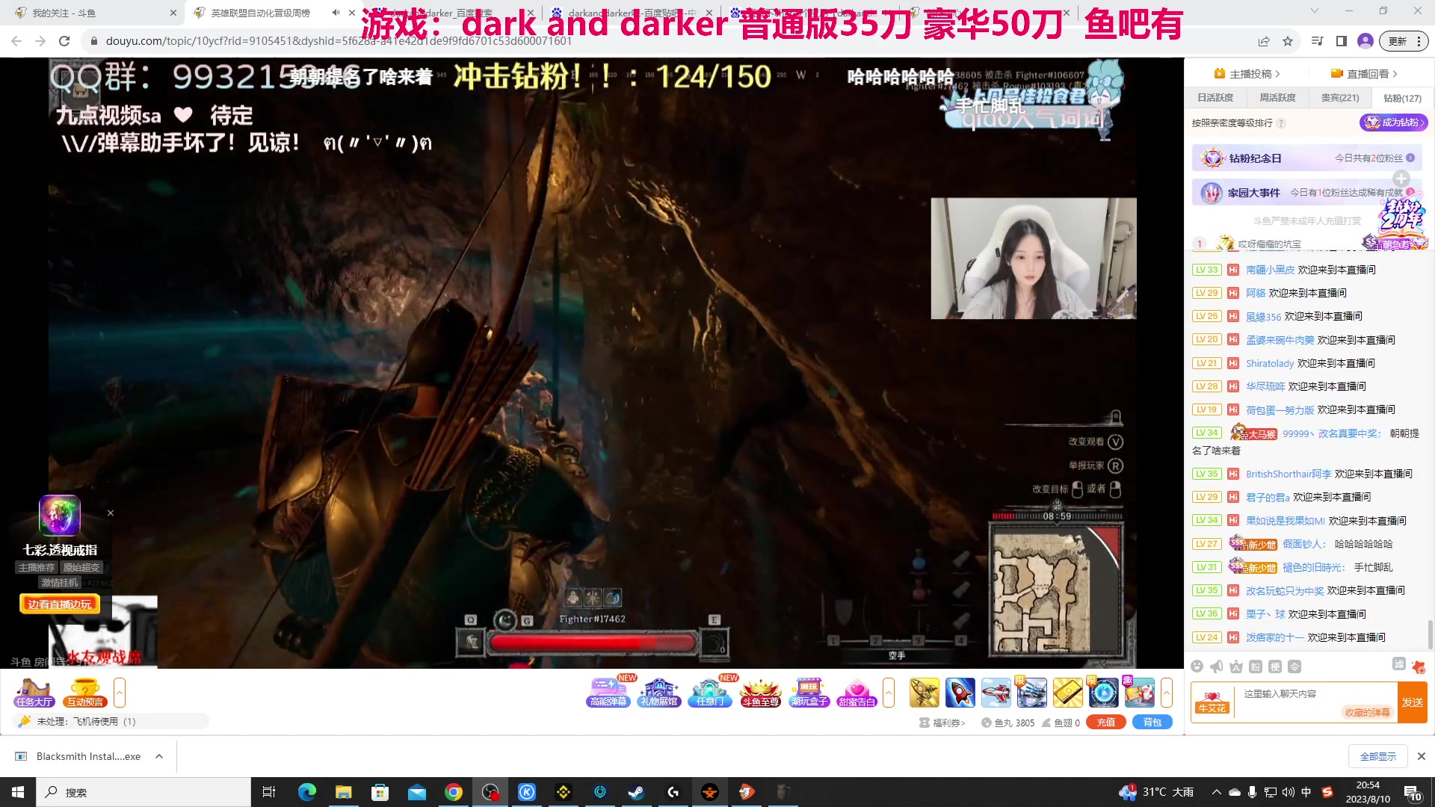Expand the middle activity icons chevron
The width and height of the screenshot is (1435, 807).
[x=889, y=692]
